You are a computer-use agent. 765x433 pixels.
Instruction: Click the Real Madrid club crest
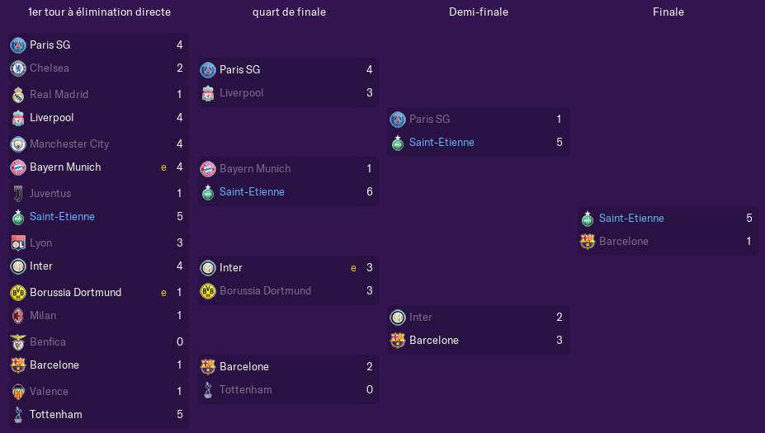pyautogui.click(x=18, y=95)
